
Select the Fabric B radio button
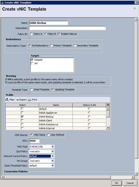point(45,34)
